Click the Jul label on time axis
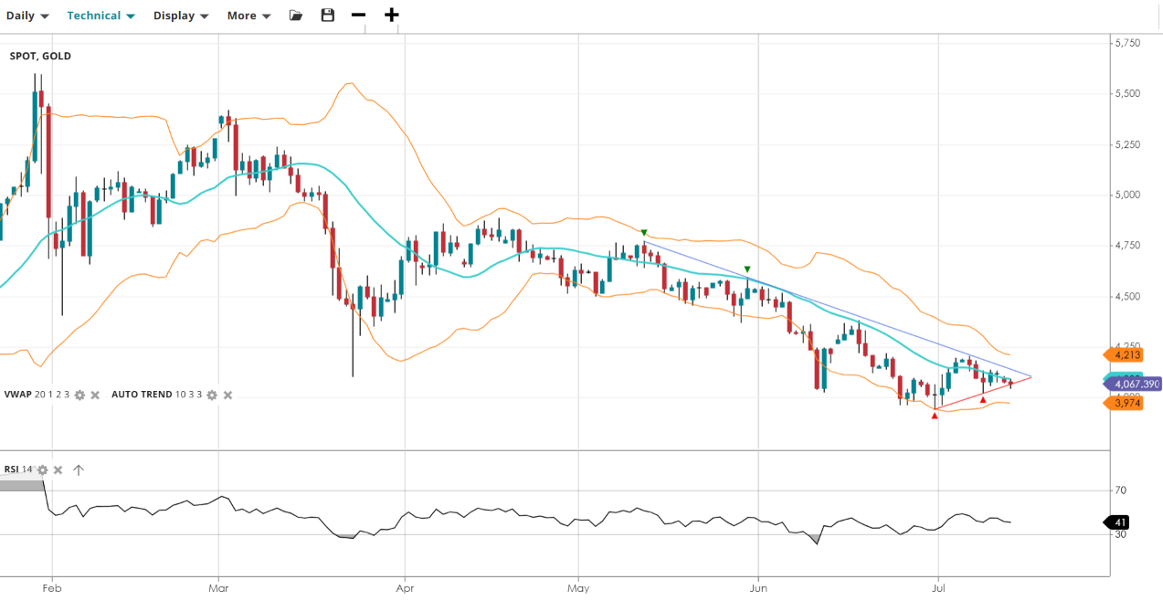The width and height of the screenshot is (1163, 601). point(937,590)
